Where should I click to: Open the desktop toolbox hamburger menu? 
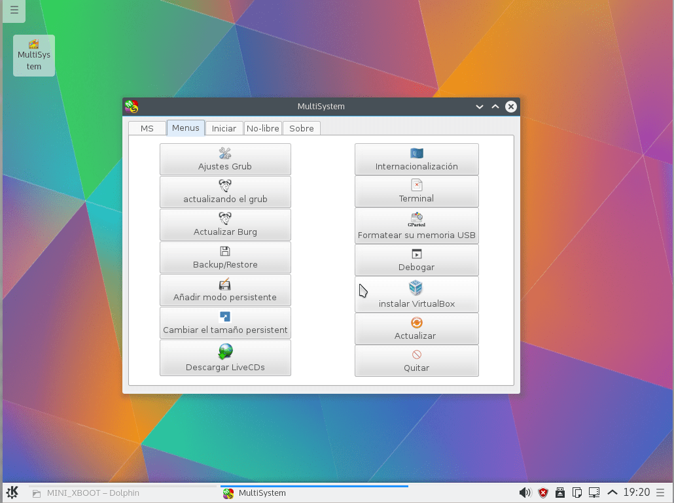tap(14, 9)
